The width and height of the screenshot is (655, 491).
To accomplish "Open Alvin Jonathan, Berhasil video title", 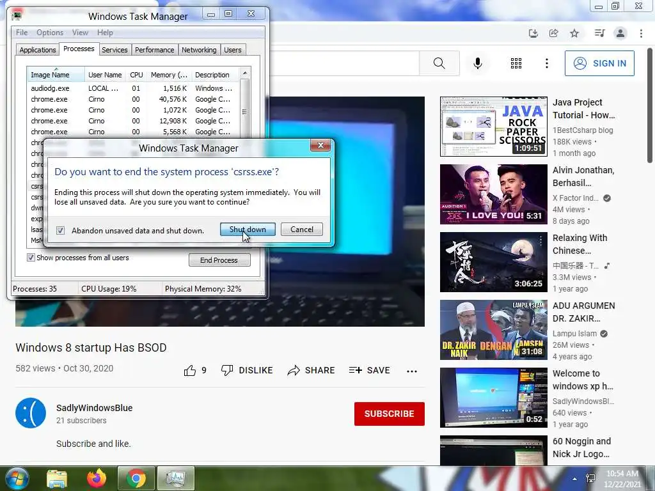I will (x=583, y=176).
